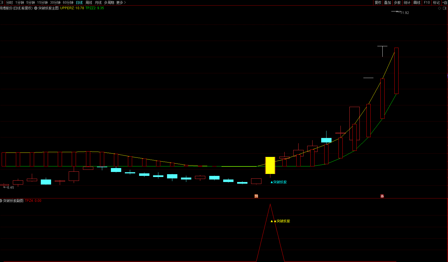Open the 复权 adjustment button
The height and width of the screenshot is (262, 448).
pos(378,3)
